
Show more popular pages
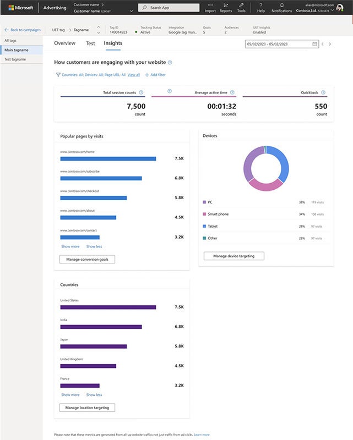[x=70, y=246]
